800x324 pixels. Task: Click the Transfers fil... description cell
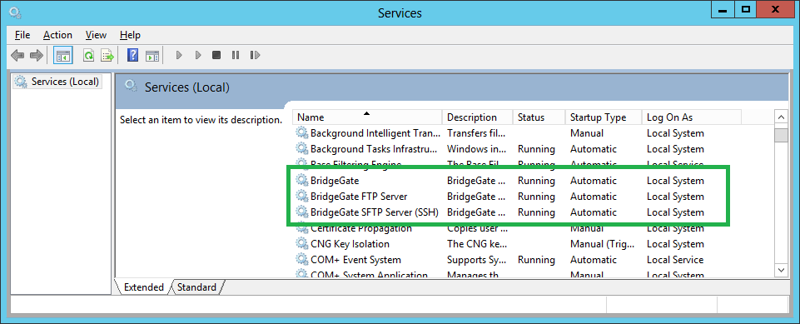click(x=476, y=133)
